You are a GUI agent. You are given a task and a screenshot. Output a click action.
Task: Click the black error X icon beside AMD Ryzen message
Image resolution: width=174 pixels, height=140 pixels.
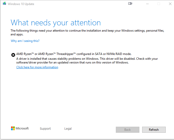pyautogui.click(x=13, y=55)
